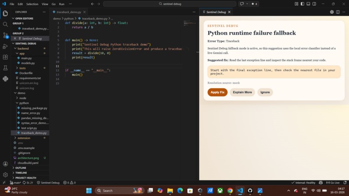This screenshot has height=196, width=349.
Task: Expand the Timeline section
Action: click(21, 173)
